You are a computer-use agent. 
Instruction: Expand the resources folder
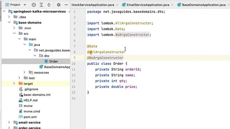click(24, 72)
